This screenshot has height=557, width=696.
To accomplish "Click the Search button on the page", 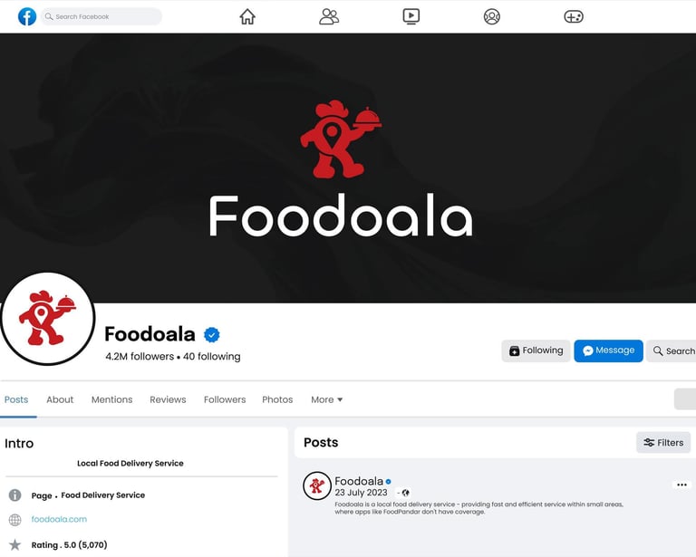I will [x=672, y=351].
